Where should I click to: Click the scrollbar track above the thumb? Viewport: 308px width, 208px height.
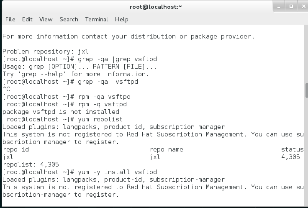[306, 54]
